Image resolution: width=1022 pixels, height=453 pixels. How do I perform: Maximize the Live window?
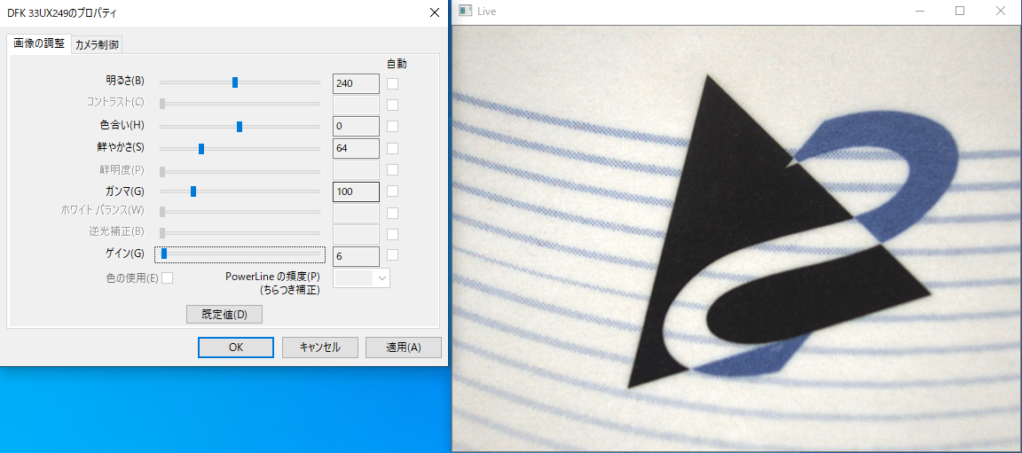point(959,11)
